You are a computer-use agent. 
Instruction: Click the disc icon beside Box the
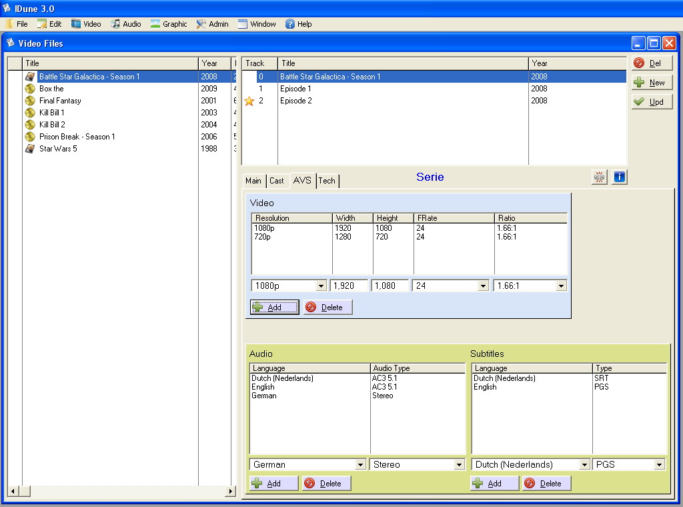pyautogui.click(x=30, y=89)
